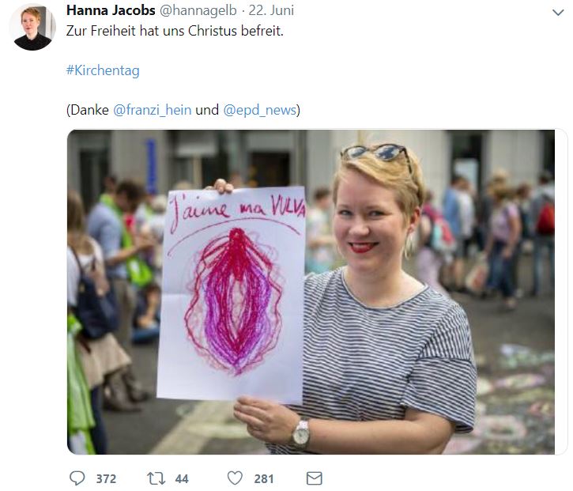Open the @franzi_hein mention
The width and height of the screenshot is (573, 491).
(x=152, y=110)
